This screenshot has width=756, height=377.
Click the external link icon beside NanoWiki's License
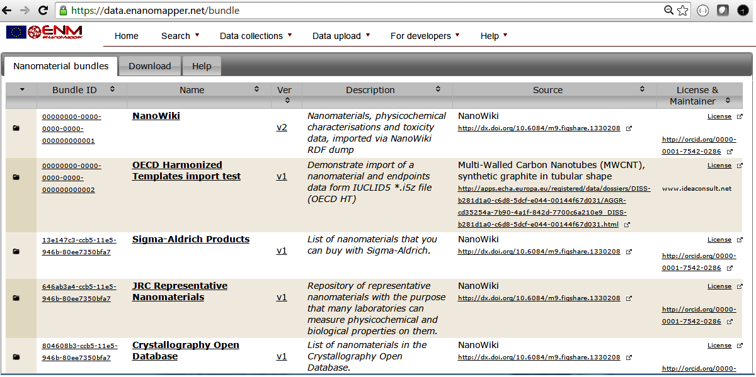tap(740, 116)
